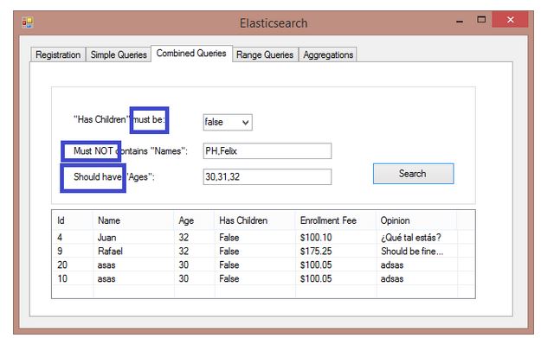
Task: Click the Names field containing PH,Felix
Action: pyautogui.click(x=267, y=151)
